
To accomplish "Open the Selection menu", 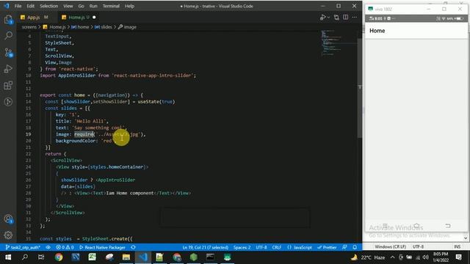I will (48, 6).
